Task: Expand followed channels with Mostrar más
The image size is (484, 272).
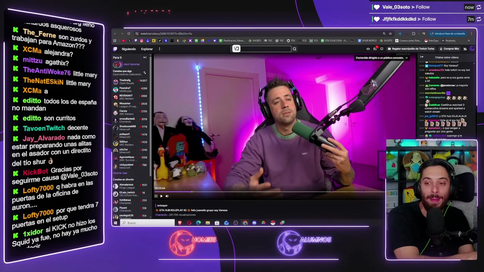Action: point(120,173)
